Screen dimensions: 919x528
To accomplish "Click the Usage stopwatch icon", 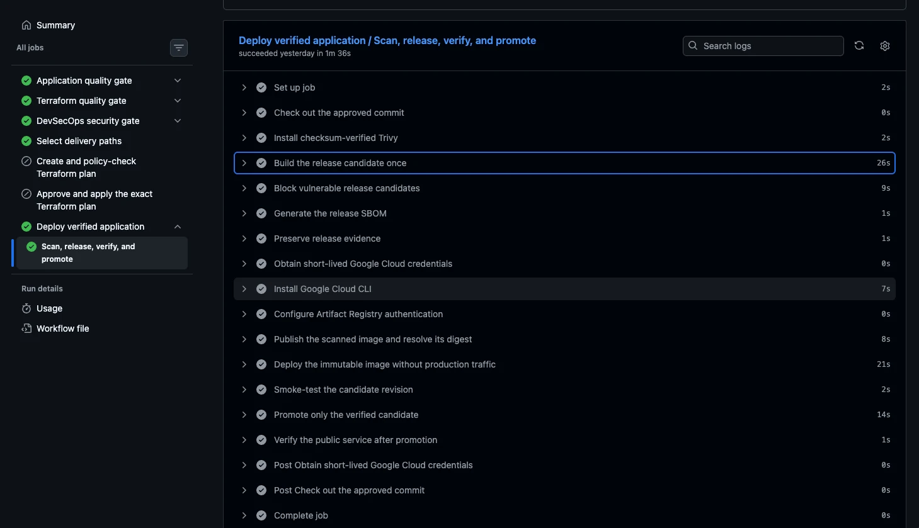I will point(26,308).
